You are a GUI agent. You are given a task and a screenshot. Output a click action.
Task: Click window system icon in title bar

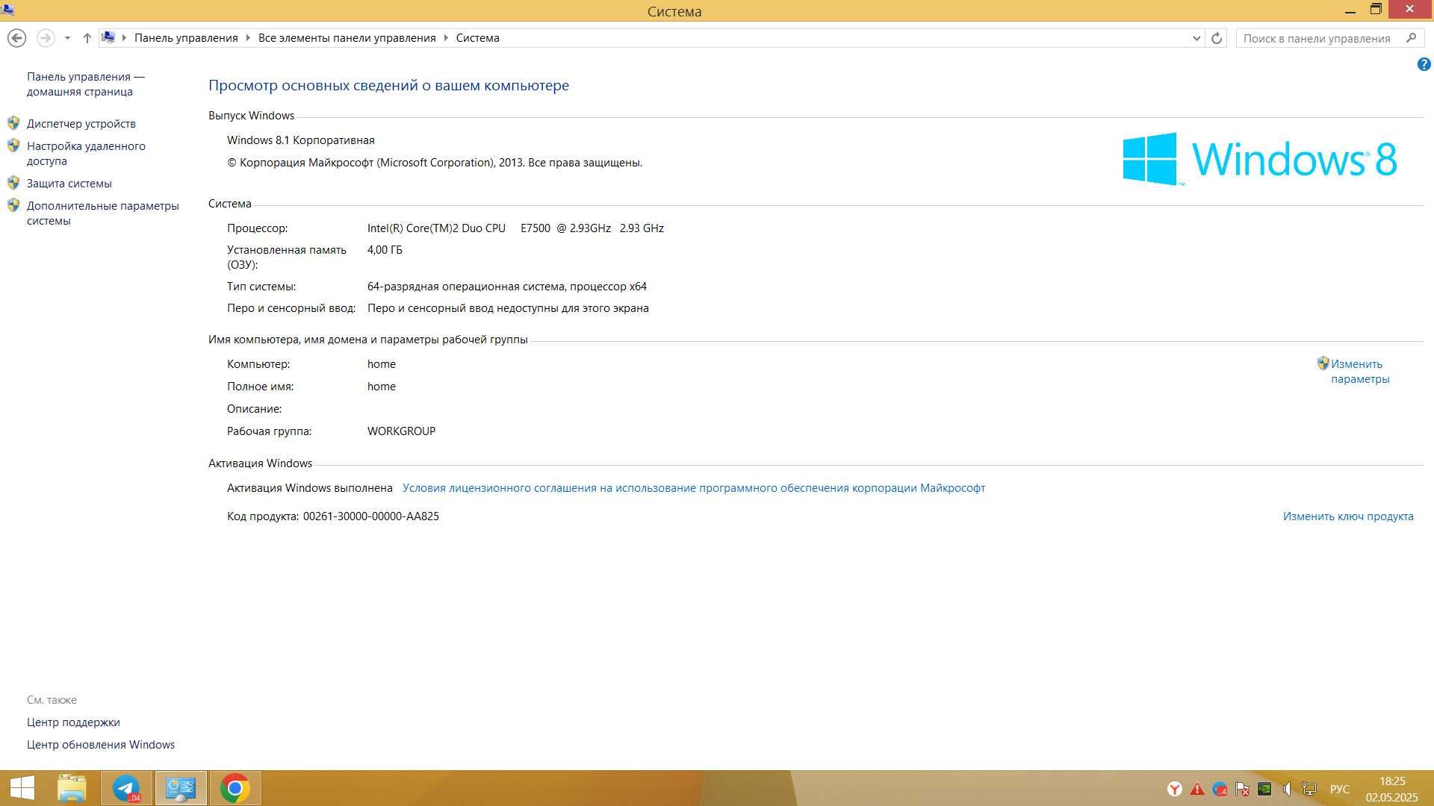(7, 10)
